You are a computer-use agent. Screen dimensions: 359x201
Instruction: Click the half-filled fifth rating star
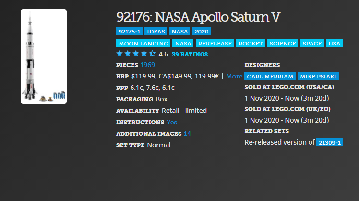click(152, 54)
